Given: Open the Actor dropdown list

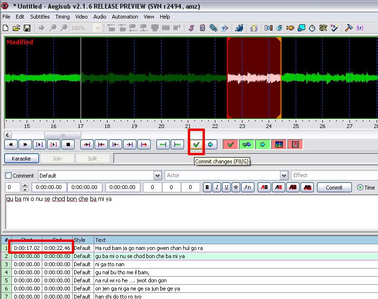Looking at the screenshot, I should 284,176.
